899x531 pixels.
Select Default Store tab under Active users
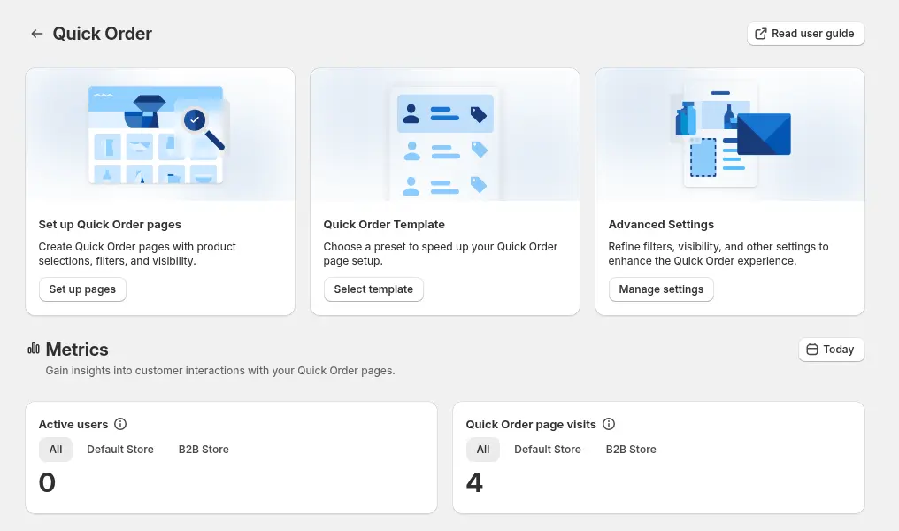[x=120, y=450]
